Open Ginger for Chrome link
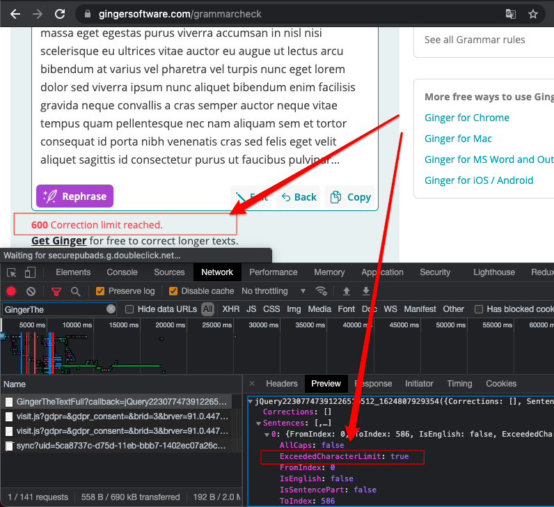Image resolution: width=554 pixels, height=507 pixels. click(x=467, y=118)
